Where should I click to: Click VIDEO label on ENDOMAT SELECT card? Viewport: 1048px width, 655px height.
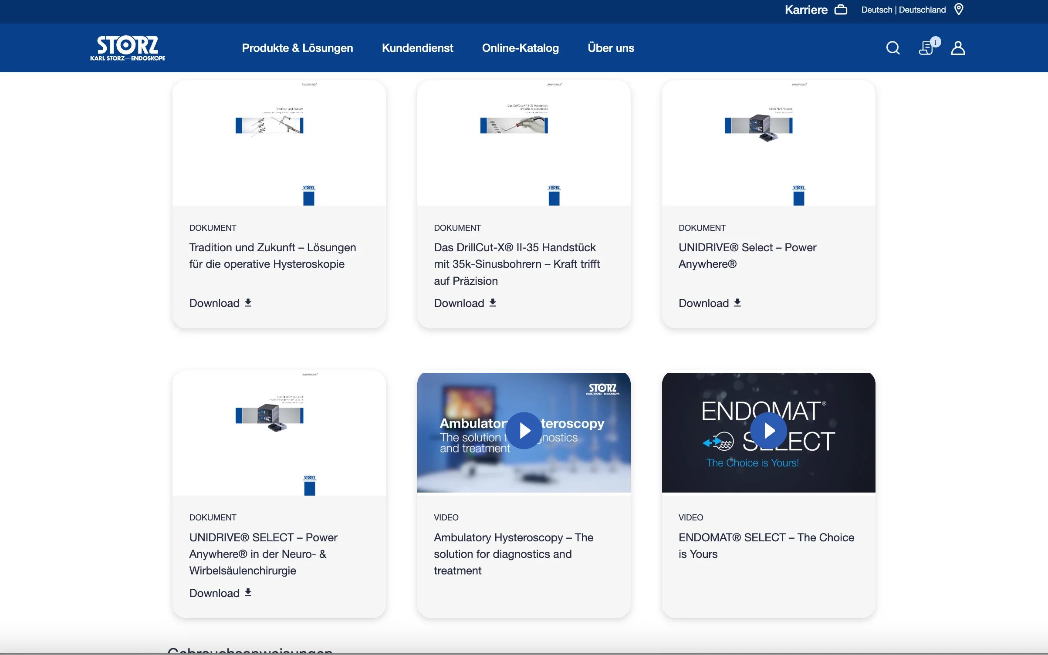pos(691,517)
